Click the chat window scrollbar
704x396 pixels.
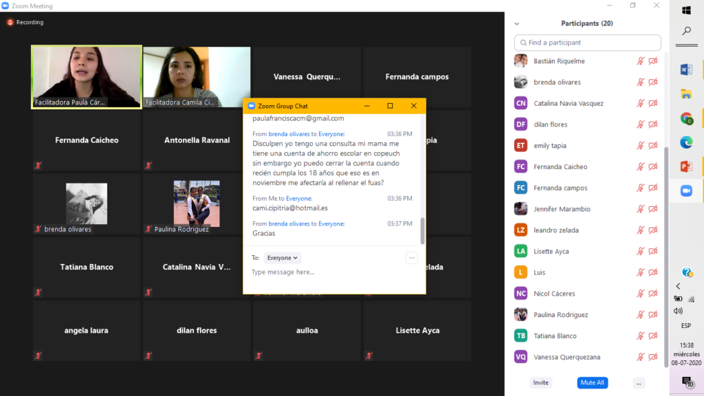422,230
